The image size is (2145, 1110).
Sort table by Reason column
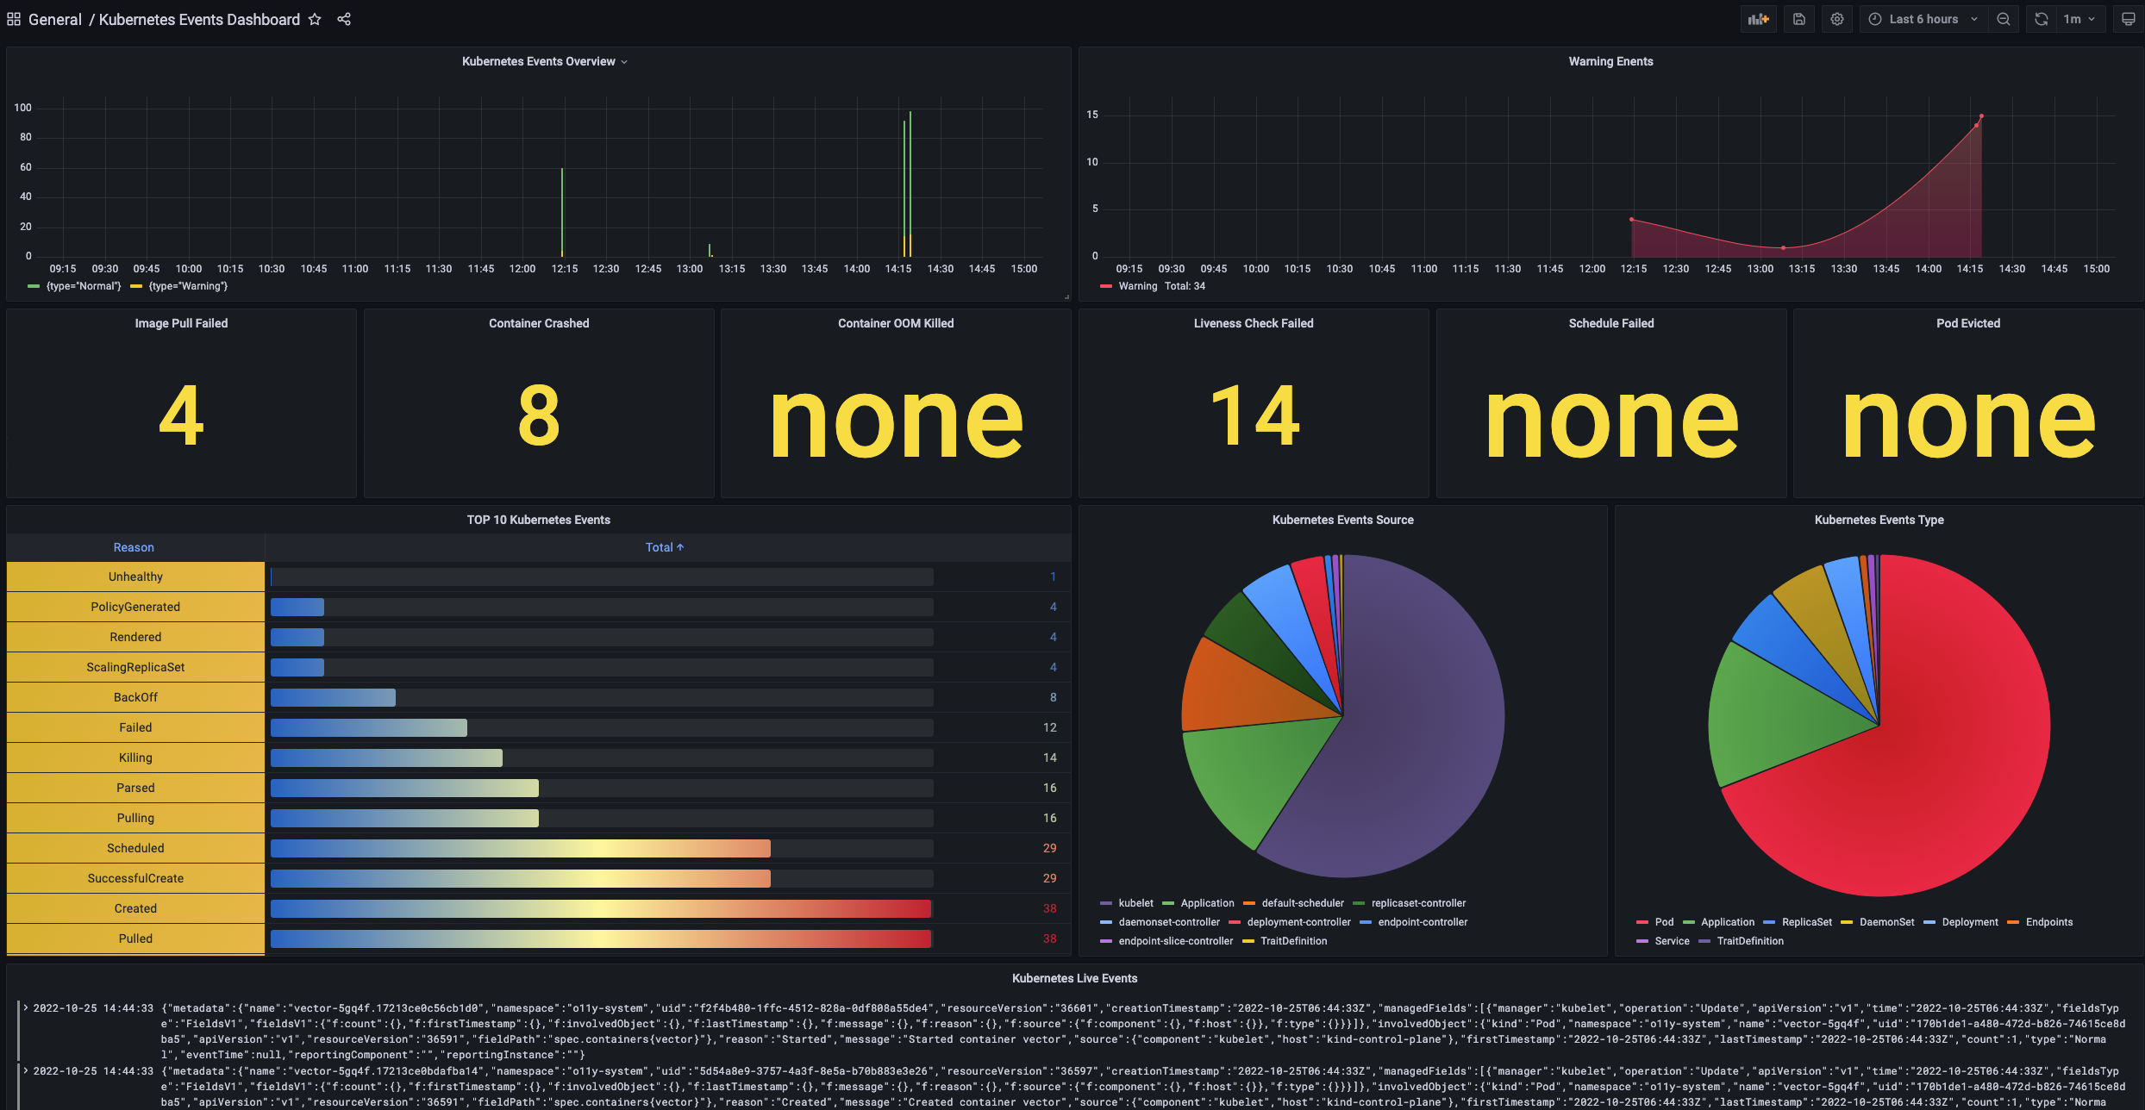[134, 547]
